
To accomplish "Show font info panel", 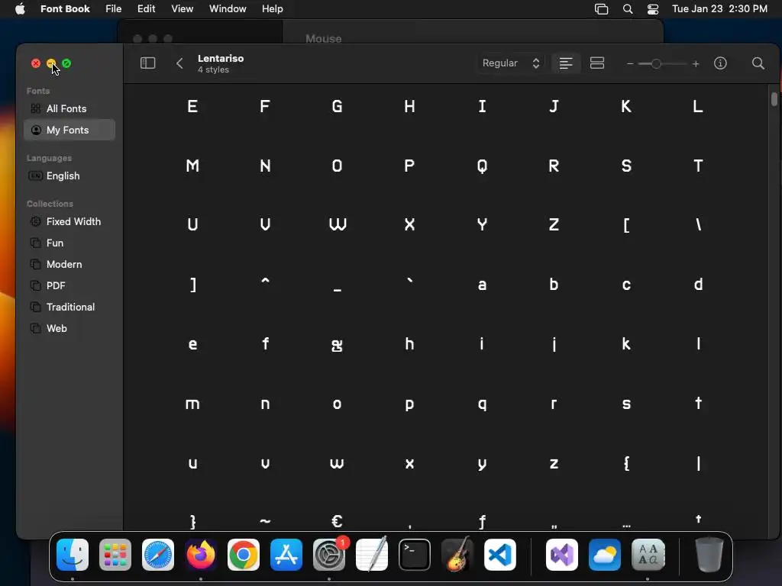I will (x=720, y=63).
